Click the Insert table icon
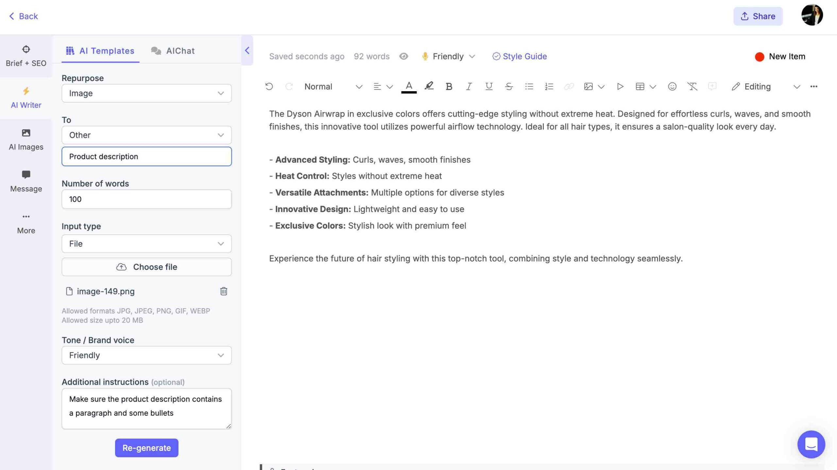The height and width of the screenshot is (470, 837). (640, 87)
